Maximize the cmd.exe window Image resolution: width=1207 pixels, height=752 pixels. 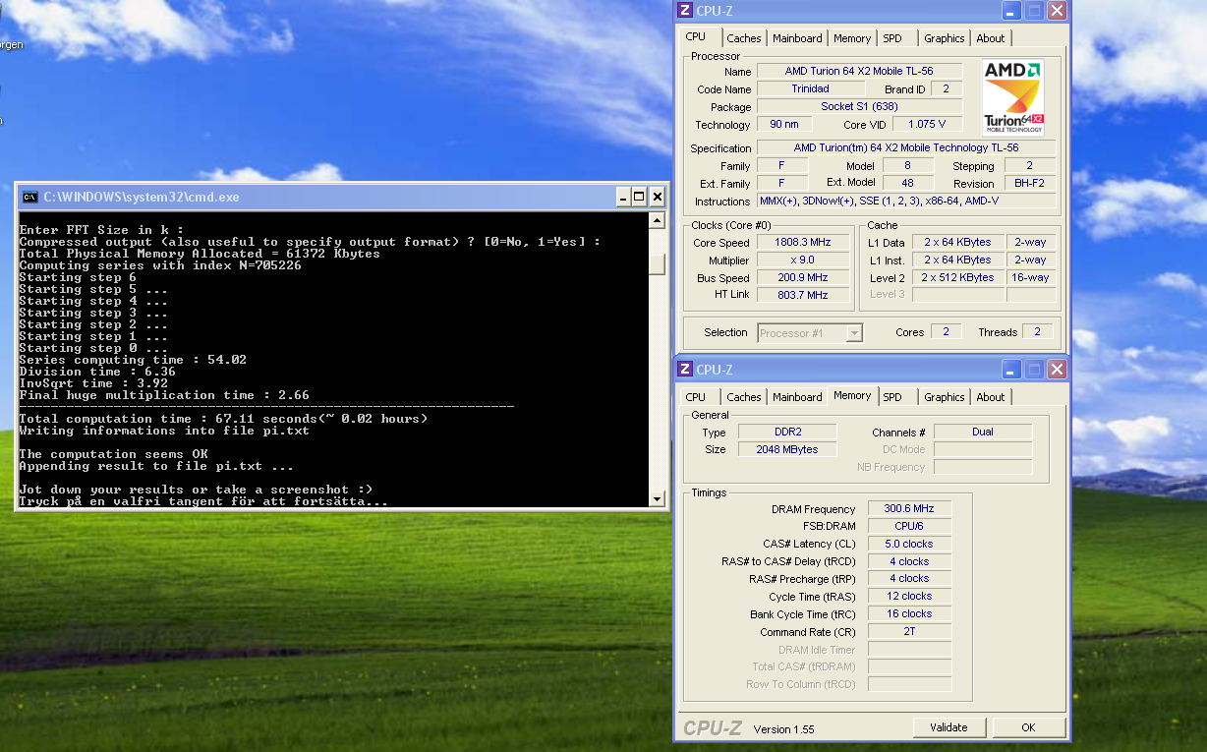click(639, 197)
